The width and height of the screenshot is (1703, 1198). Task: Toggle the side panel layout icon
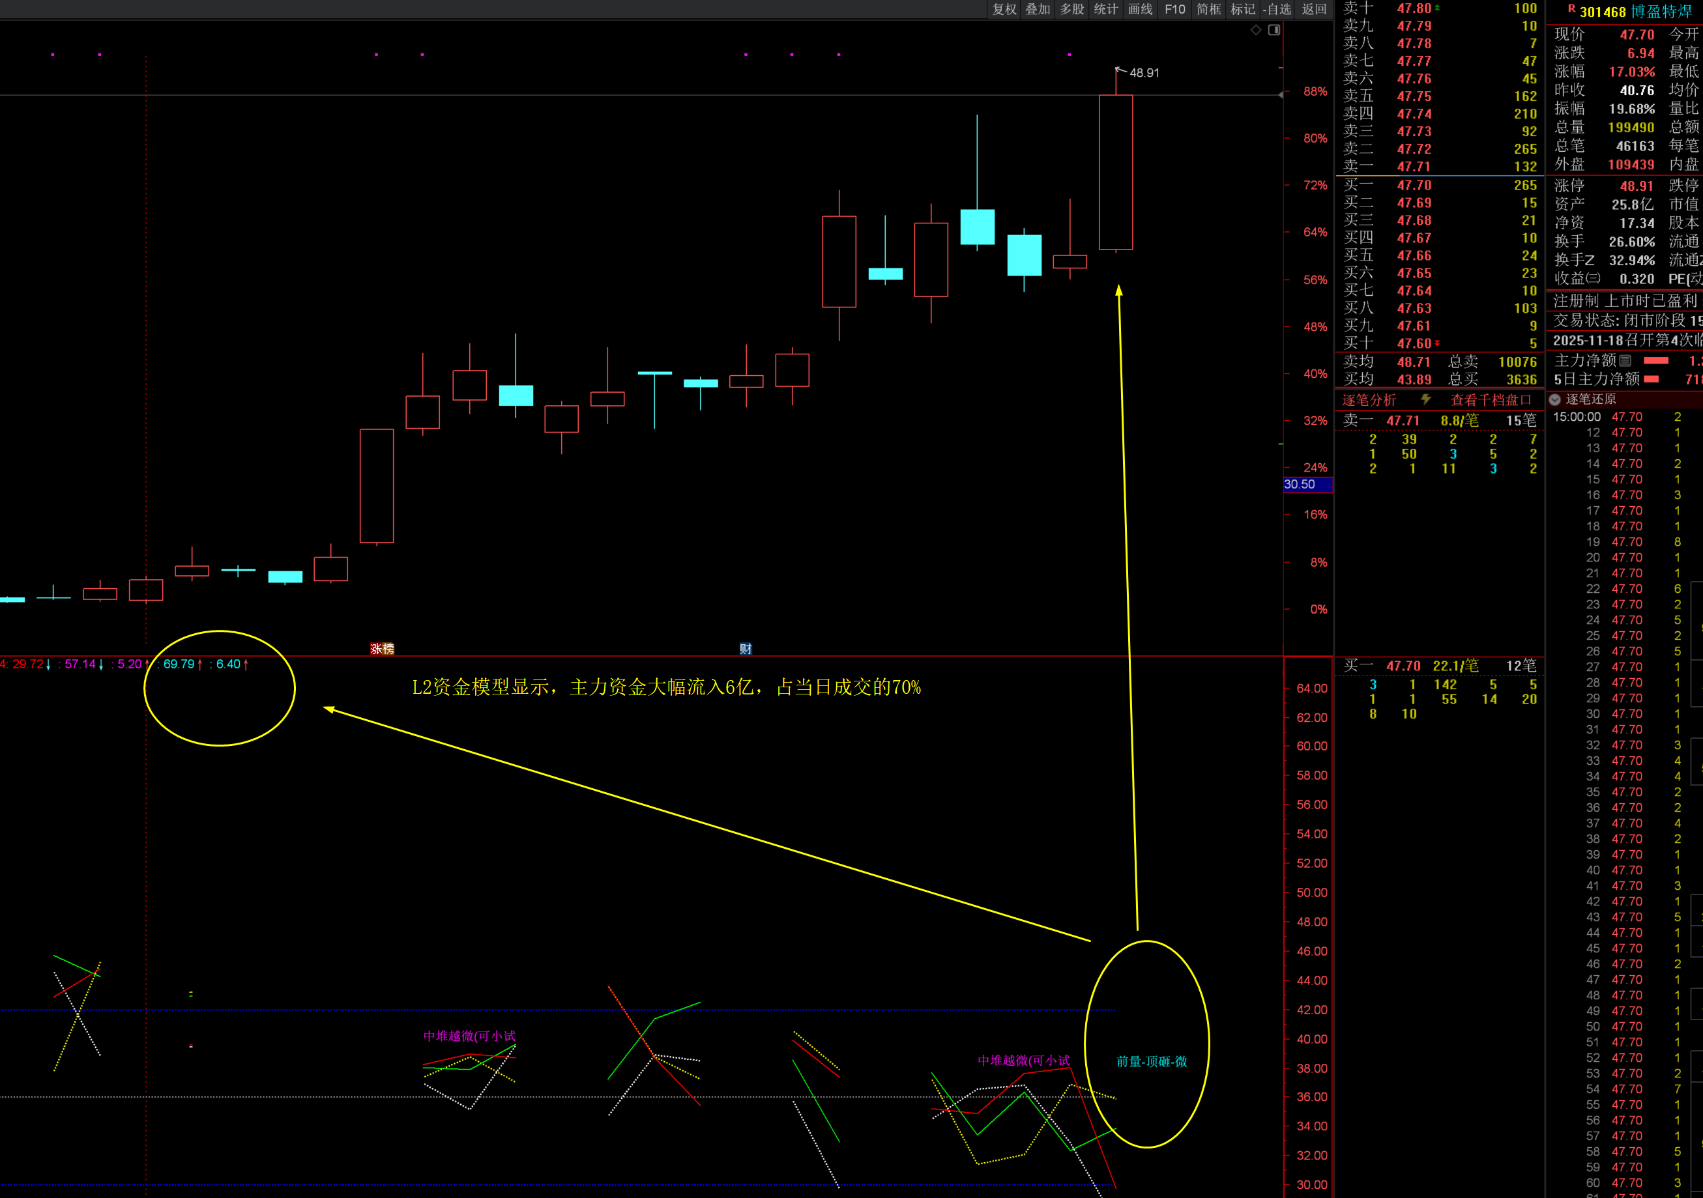coord(1274,30)
